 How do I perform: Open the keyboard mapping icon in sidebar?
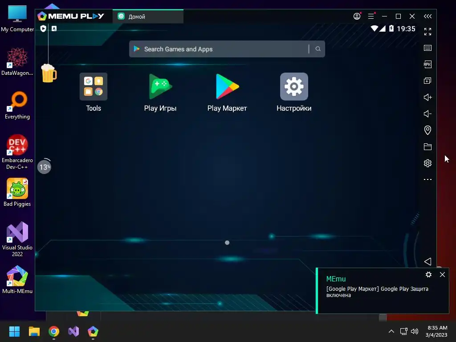pyautogui.click(x=427, y=48)
